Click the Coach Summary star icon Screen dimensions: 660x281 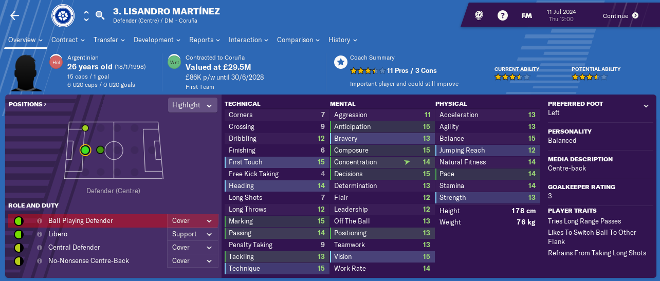(x=340, y=63)
